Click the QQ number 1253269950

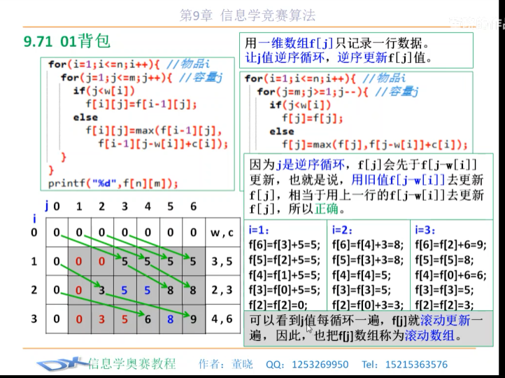[x=320, y=365]
